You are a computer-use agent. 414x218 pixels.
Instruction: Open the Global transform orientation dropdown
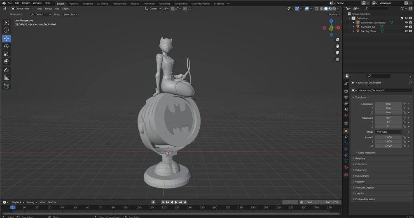[153, 9]
